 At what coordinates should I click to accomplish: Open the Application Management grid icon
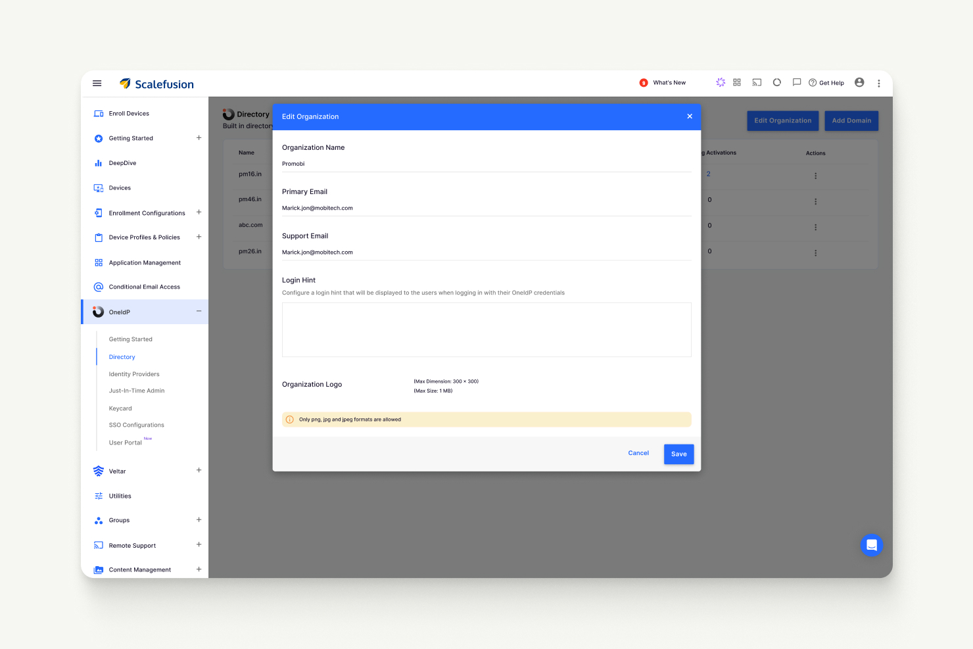(97, 262)
